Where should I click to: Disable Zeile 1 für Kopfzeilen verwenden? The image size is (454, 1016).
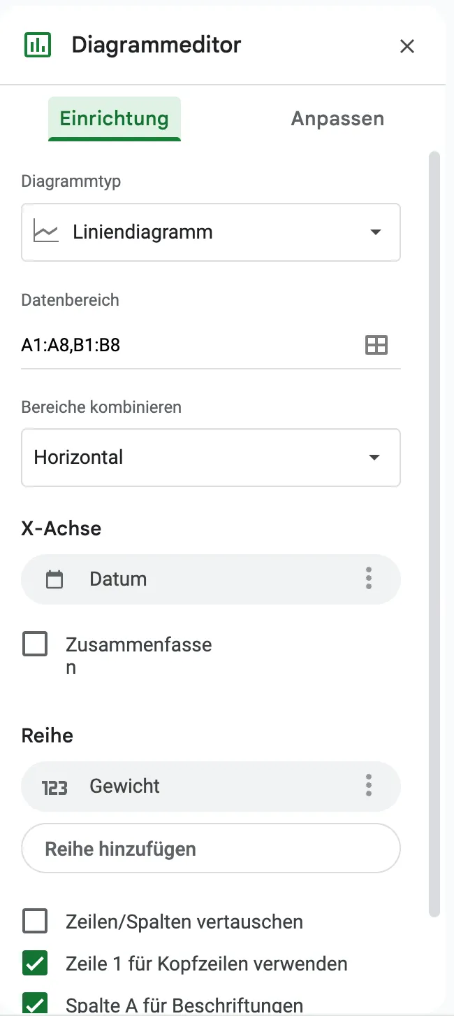coord(34,964)
